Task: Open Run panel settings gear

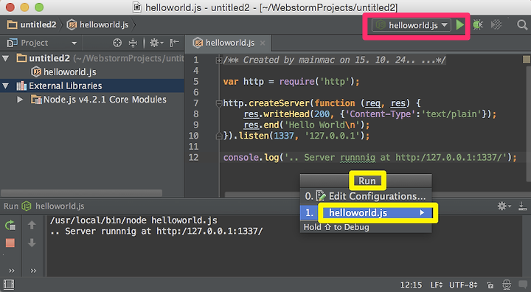Action: point(504,206)
